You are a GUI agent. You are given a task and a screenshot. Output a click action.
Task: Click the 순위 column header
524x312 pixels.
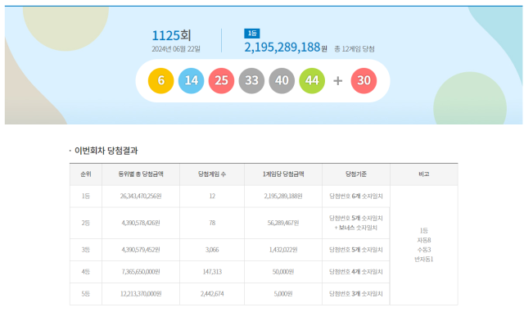click(x=86, y=174)
